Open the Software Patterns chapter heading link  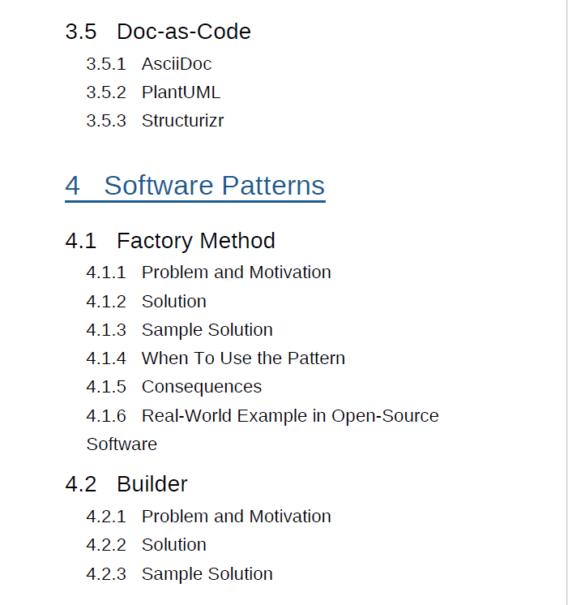click(214, 186)
